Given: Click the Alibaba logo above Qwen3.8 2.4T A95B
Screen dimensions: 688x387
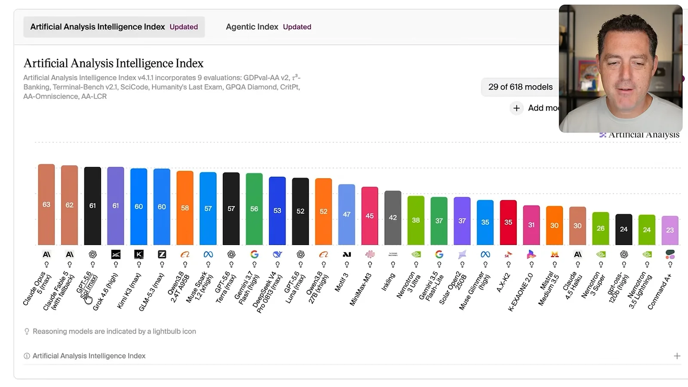Looking at the screenshot, I should pyautogui.click(x=185, y=255).
